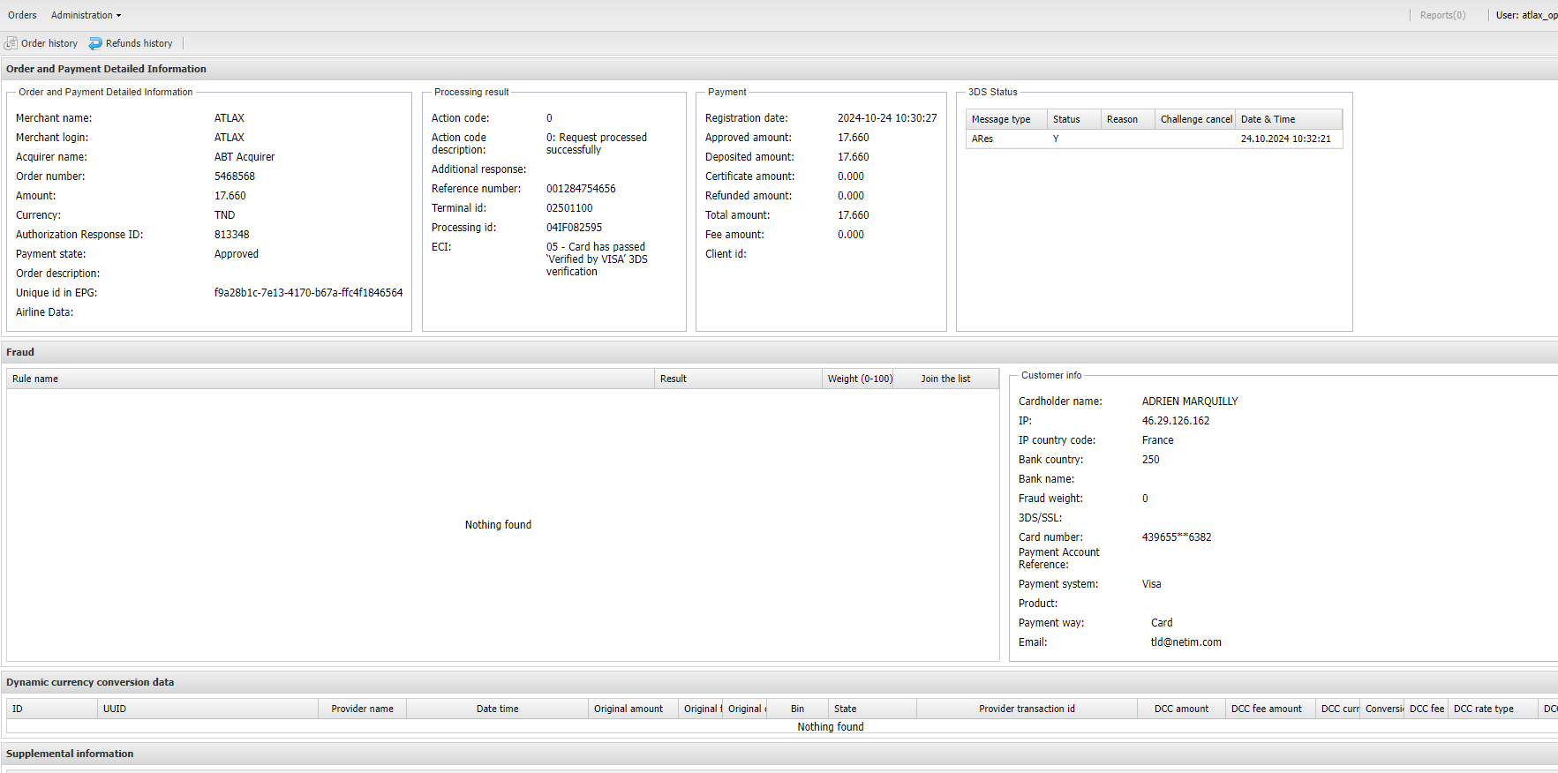The height and width of the screenshot is (773, 1558).
Task: Click the Join the list column header
Action: pyautogui.click(x=945, y=379)
